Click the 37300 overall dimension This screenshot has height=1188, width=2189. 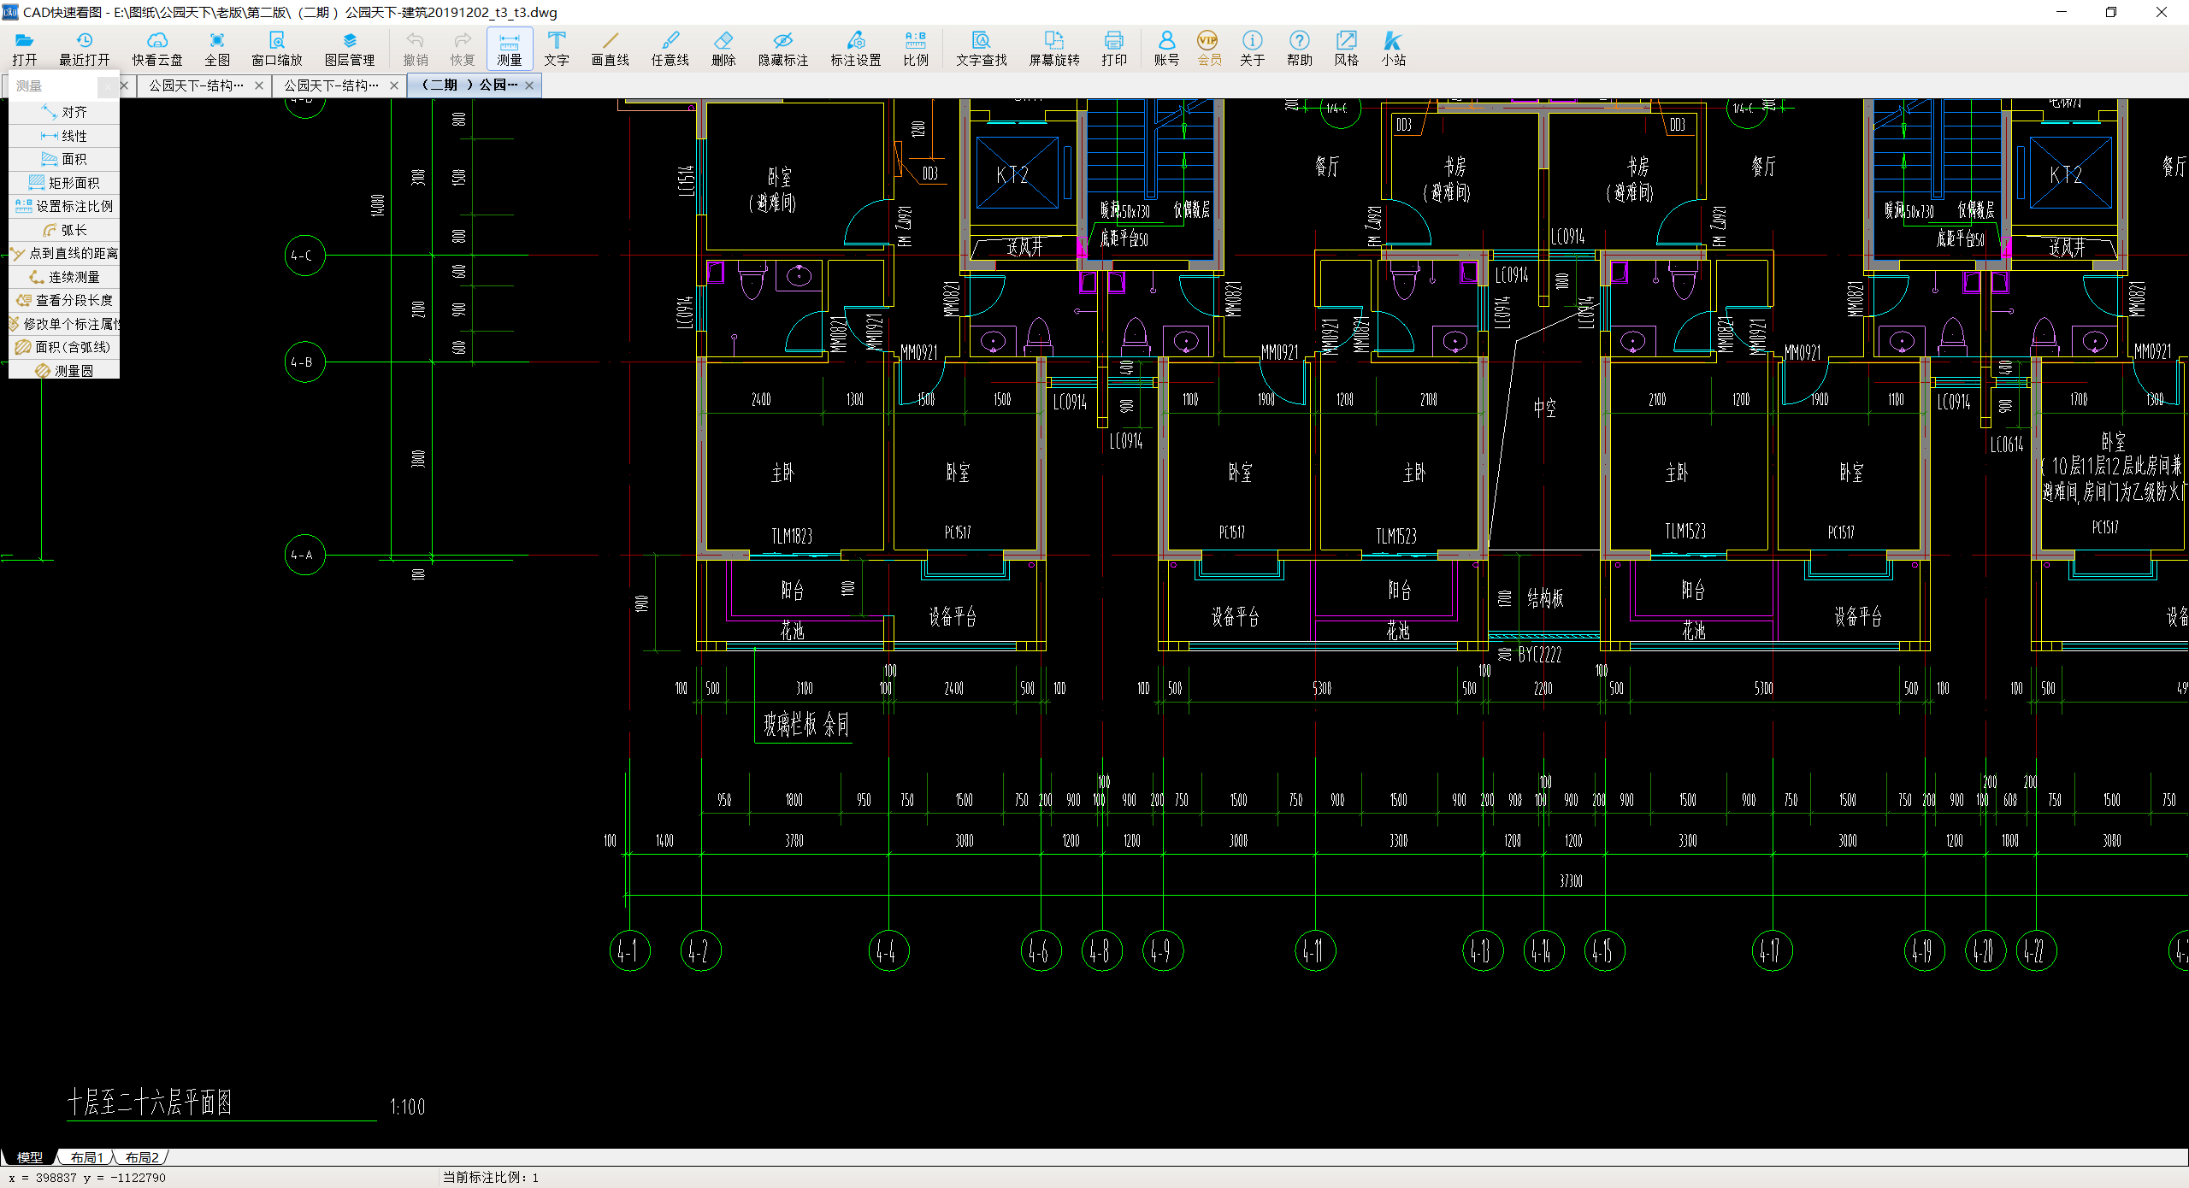click(x=1571, y=881)
